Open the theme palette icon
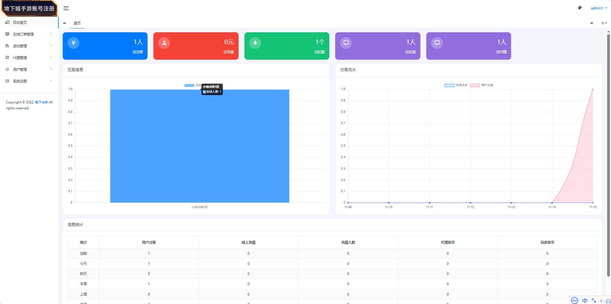 tap(580, 8)
